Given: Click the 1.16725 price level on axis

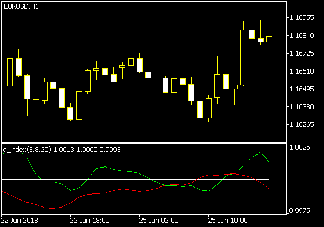Looking at the screenshot, I should pyautogui.click(x=302, y=54).
